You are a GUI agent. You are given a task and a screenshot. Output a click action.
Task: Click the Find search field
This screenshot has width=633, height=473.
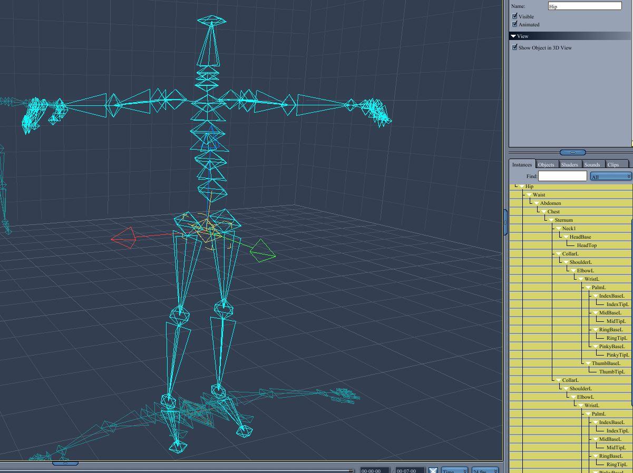pyautogui.click(x=562, y=176)
